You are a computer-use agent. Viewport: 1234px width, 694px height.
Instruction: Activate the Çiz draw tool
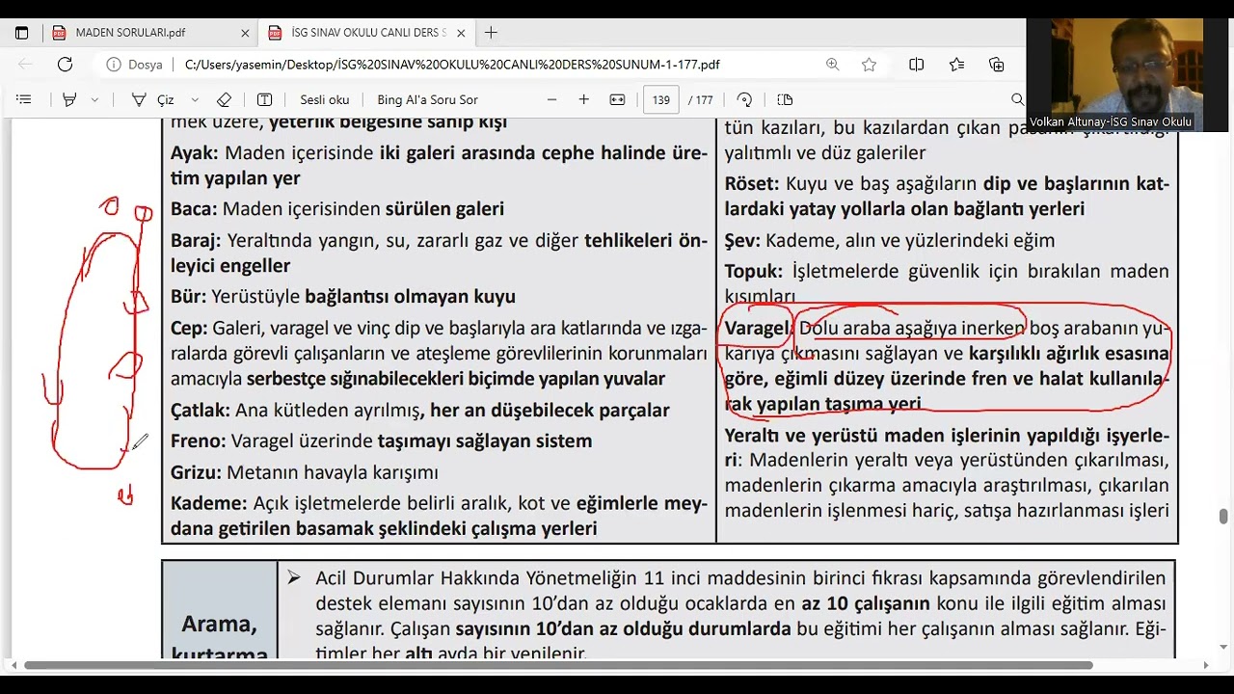pyautogui.click(x=151, y=99)
